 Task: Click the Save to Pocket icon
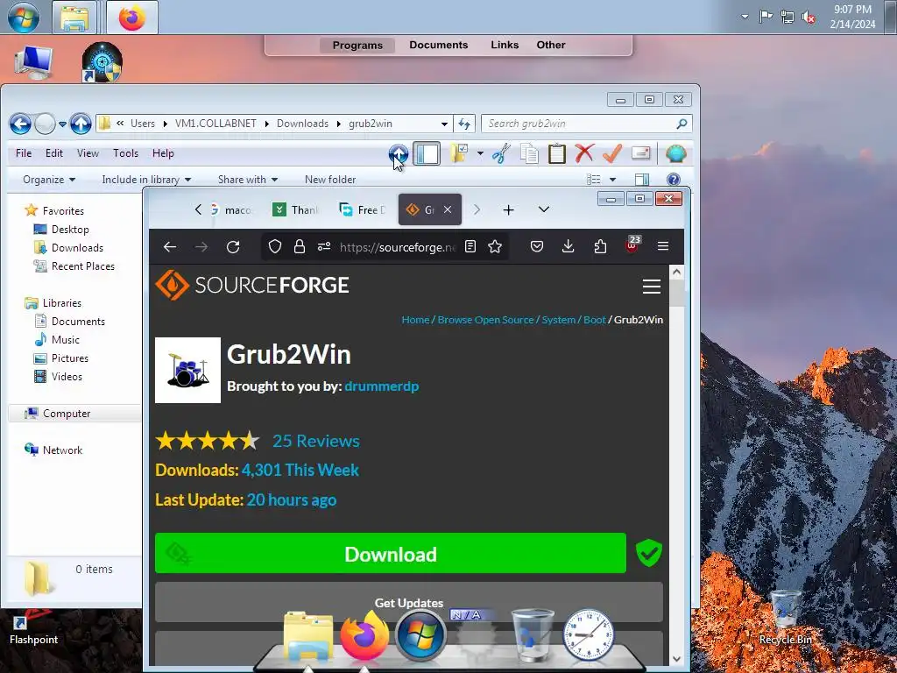537,246
